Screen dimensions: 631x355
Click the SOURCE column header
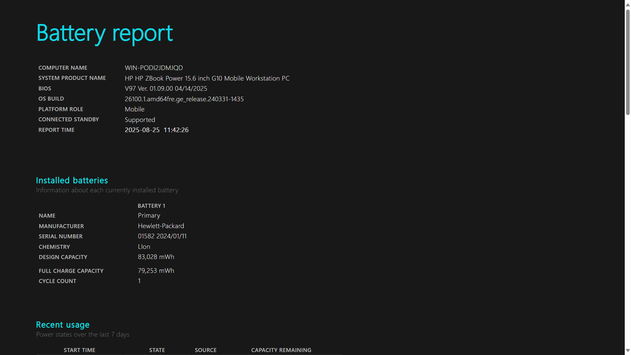(205, 350)
